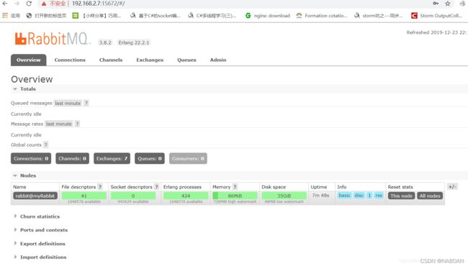Open the Storm OutputColl... bookmark
Viewport: 468px width, 266px height.
436,16
